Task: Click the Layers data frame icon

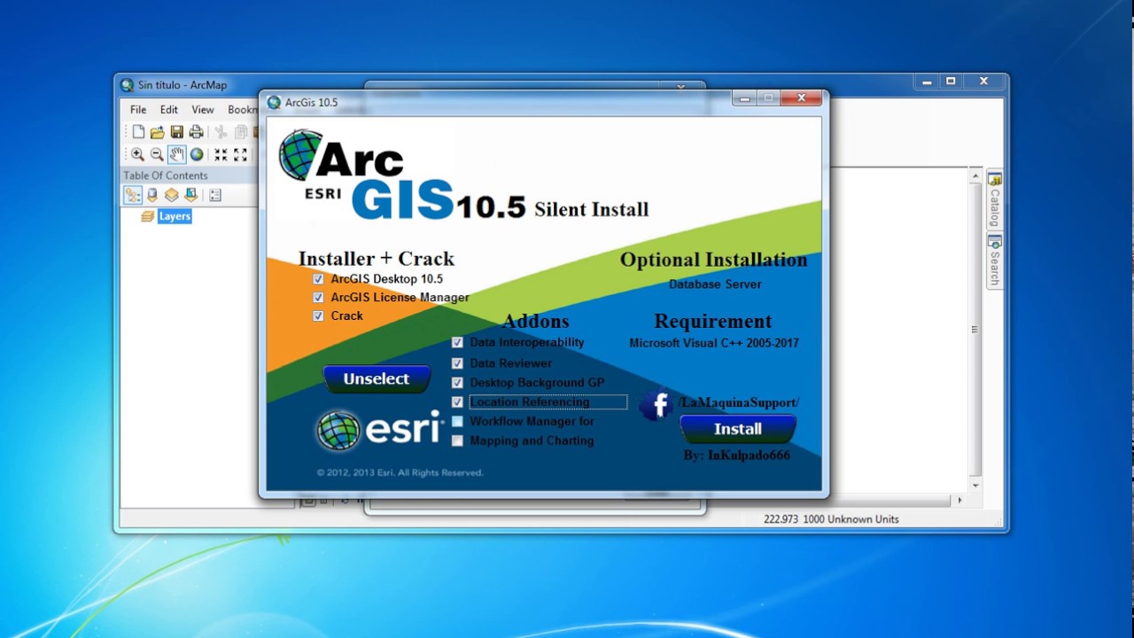Action: [148, 216]
